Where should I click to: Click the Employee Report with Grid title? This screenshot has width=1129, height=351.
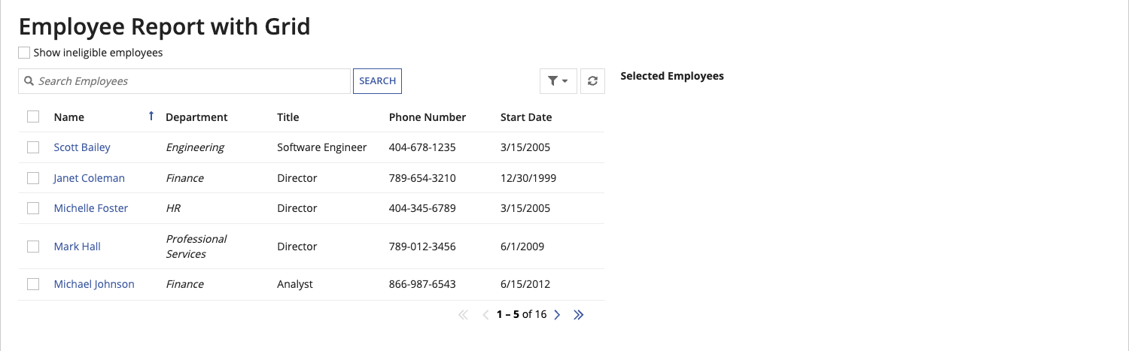click(x=165, y=26)
